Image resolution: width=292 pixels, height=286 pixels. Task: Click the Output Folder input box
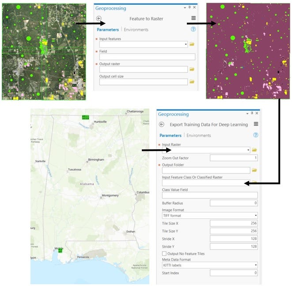click(206, 170)
